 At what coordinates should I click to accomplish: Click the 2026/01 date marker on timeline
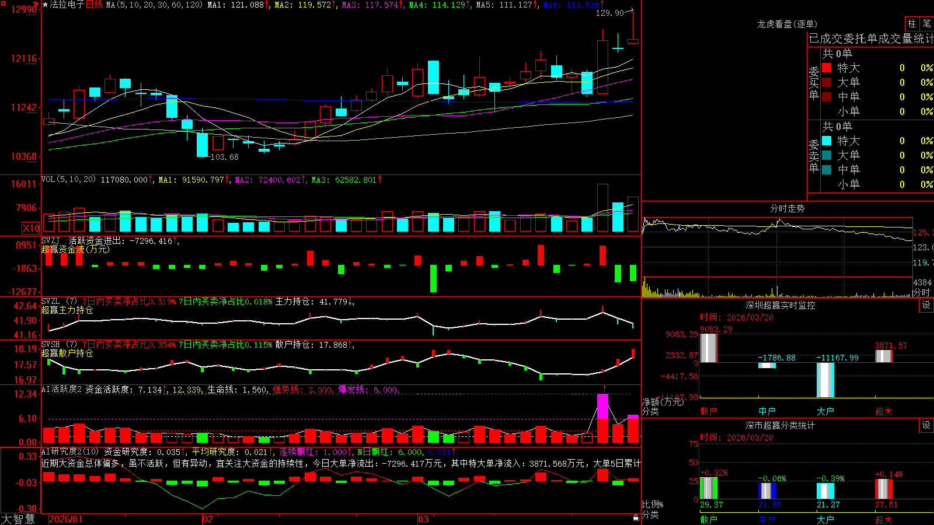coord(66,519)
